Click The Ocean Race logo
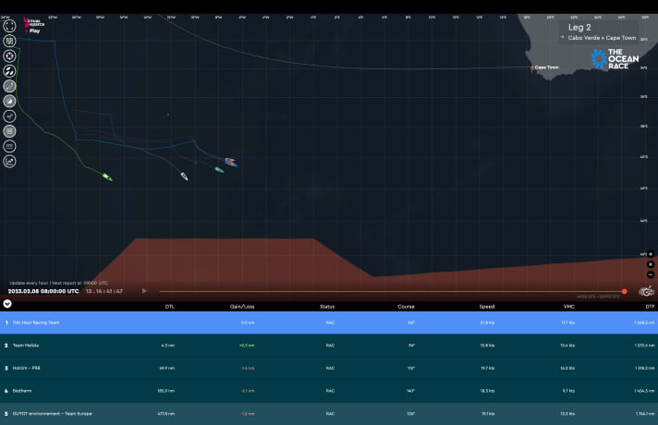 tap(615, 59)
